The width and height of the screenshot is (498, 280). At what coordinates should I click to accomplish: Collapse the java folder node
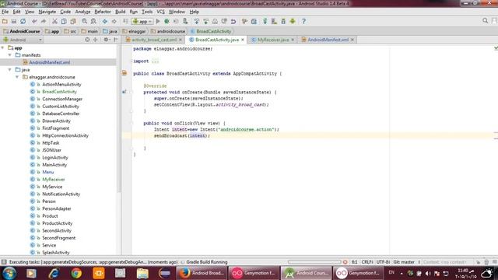coord(10,69)
